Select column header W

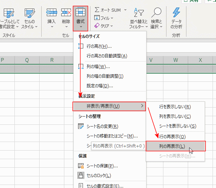click(176, 60)
